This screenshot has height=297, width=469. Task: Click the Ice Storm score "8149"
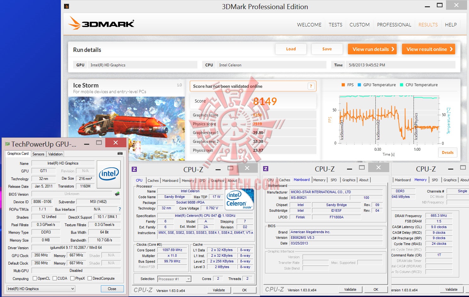[x=265, y=101]
